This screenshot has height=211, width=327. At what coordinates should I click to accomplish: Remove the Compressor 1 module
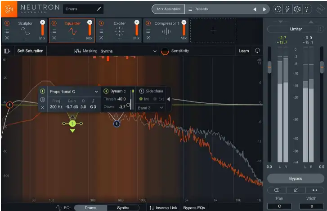(148, 38)
